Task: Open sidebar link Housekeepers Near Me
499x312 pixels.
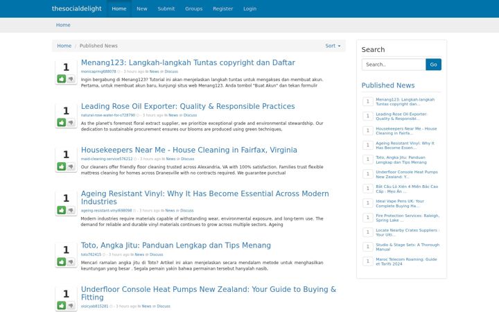Action: tap(406, 131)
